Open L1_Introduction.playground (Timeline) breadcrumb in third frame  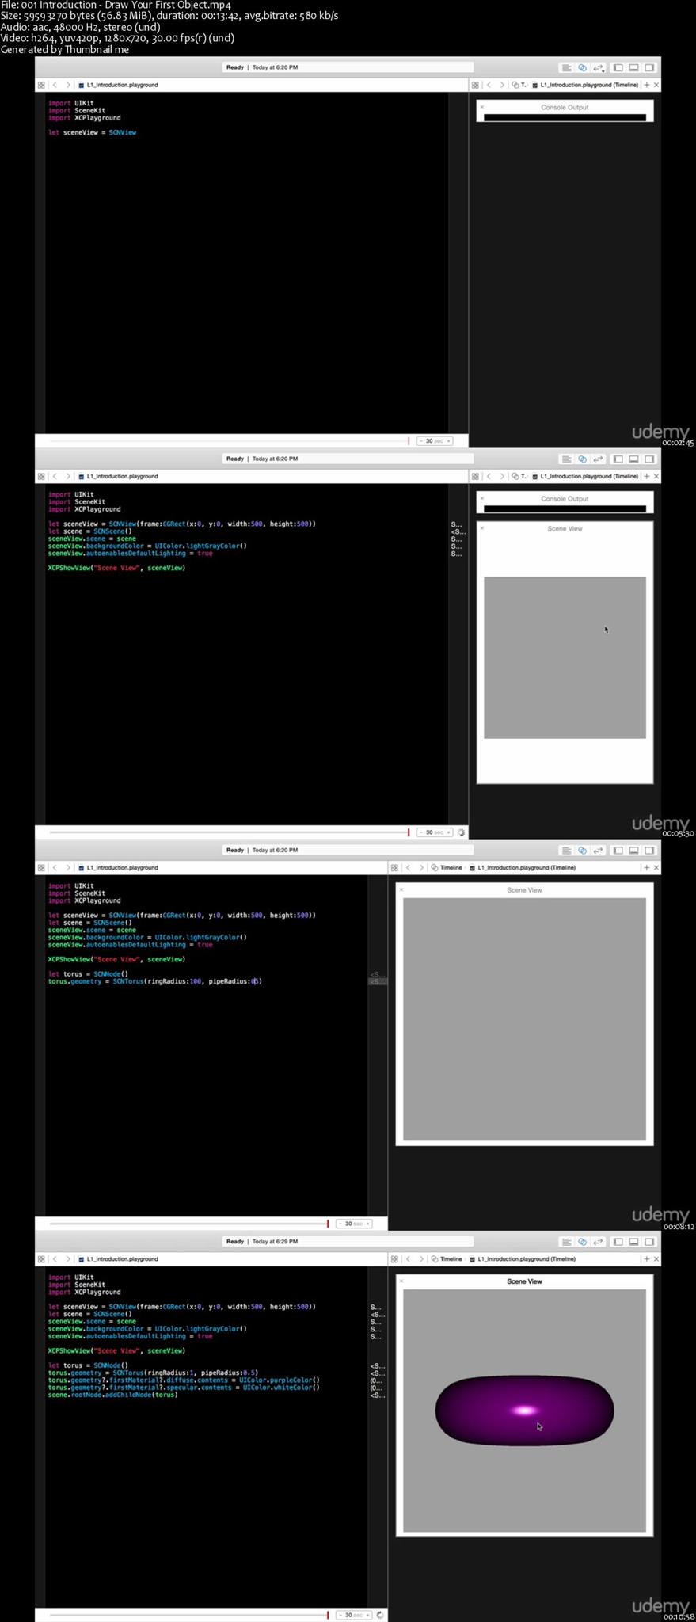point(523,868)
